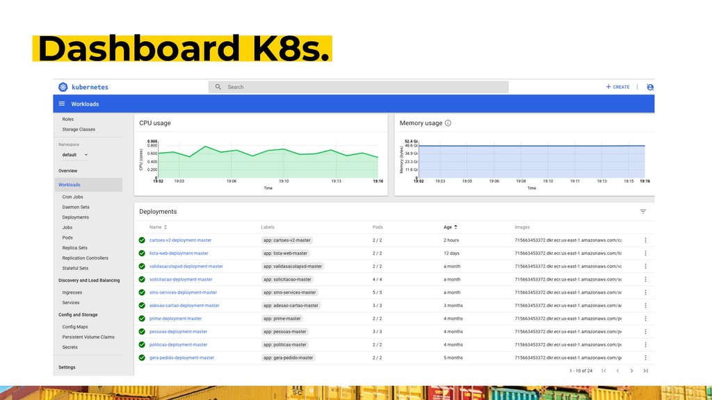Open the adesao-cartao-deployment-master link
The image size is (712, 400).
[x=184, y=306]
